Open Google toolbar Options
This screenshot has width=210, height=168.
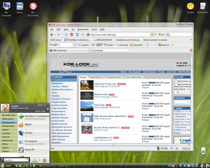point(164,45)
